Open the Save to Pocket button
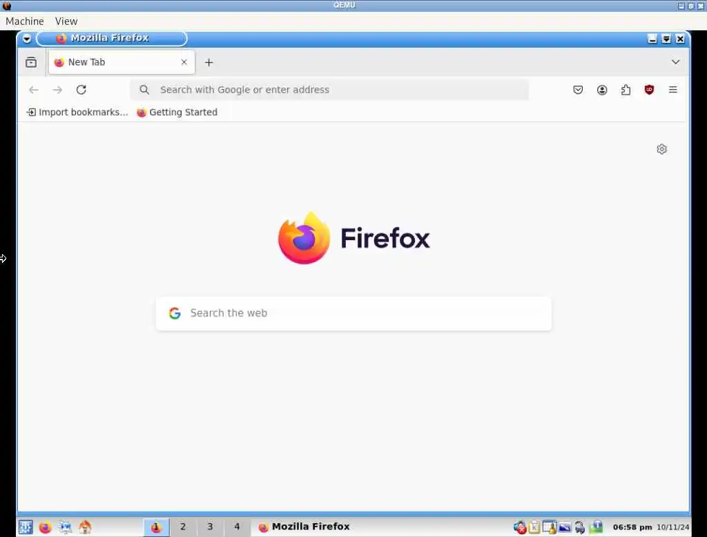 coord(578,90)
